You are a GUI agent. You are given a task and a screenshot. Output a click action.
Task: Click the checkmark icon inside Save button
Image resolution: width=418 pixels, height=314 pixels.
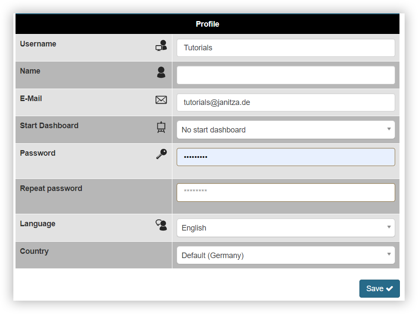tap(389, 288)
